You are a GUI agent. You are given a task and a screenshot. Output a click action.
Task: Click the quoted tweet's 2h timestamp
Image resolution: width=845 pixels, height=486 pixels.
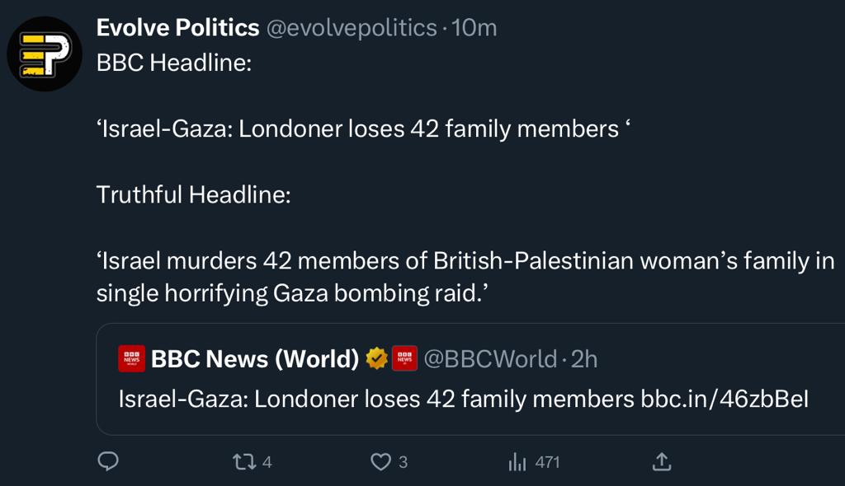[x=584, y=359]
